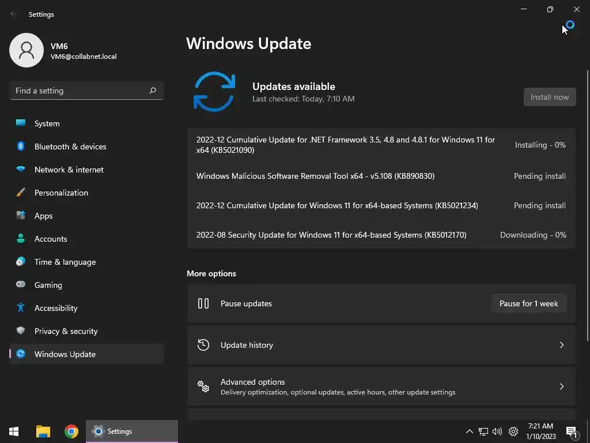Screen dimensions: 590x443
Task: Open the notification center icon
Action: (572, 432)
